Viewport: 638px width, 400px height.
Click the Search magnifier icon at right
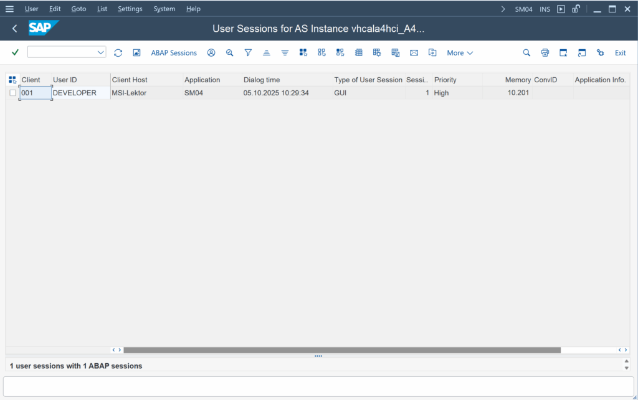point(526,53)
